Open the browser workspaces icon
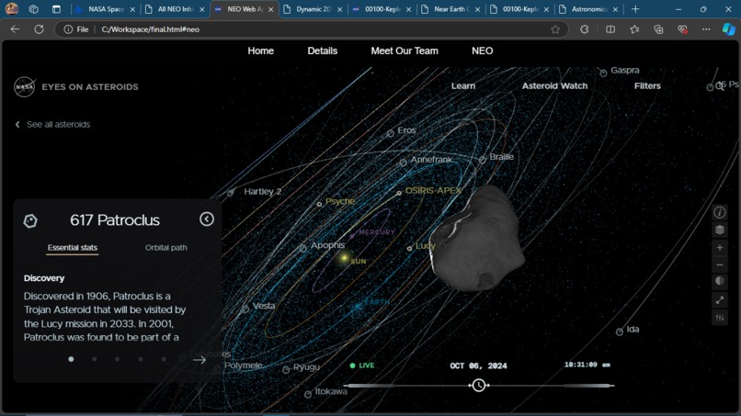The image size is (741, 416). tap(33, 9)
